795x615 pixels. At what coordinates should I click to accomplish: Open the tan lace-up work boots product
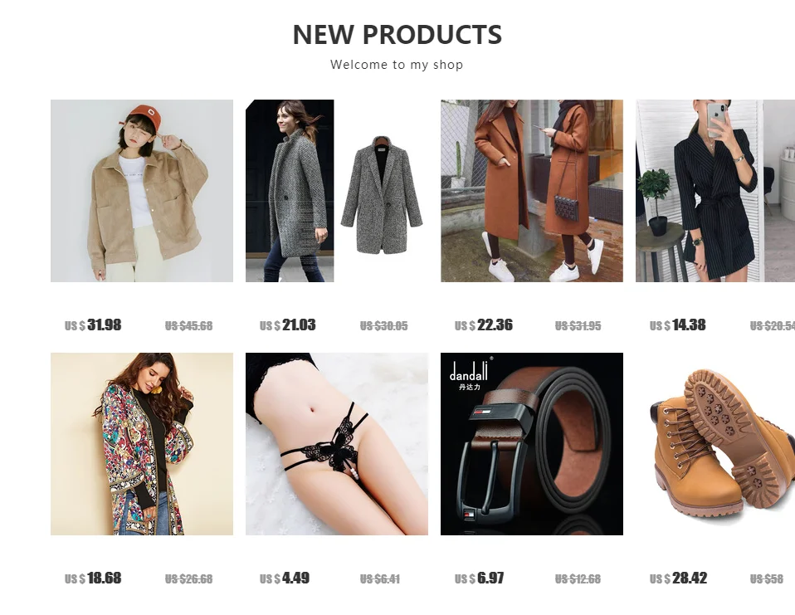pyautogui.click(x=715, y=444)
